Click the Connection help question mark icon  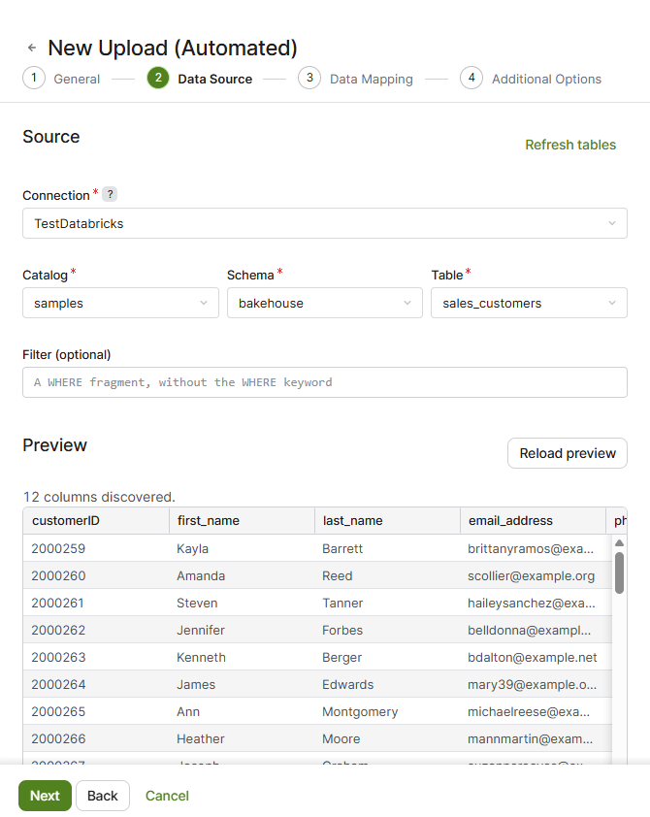pos(110,194)
